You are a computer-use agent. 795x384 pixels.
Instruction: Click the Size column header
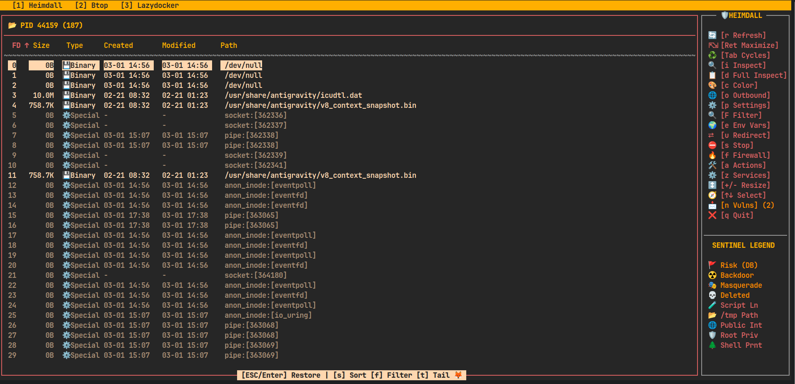click(41, 45)
